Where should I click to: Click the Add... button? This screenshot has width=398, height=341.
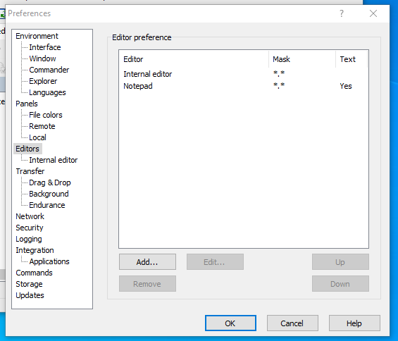click(147, 262)
